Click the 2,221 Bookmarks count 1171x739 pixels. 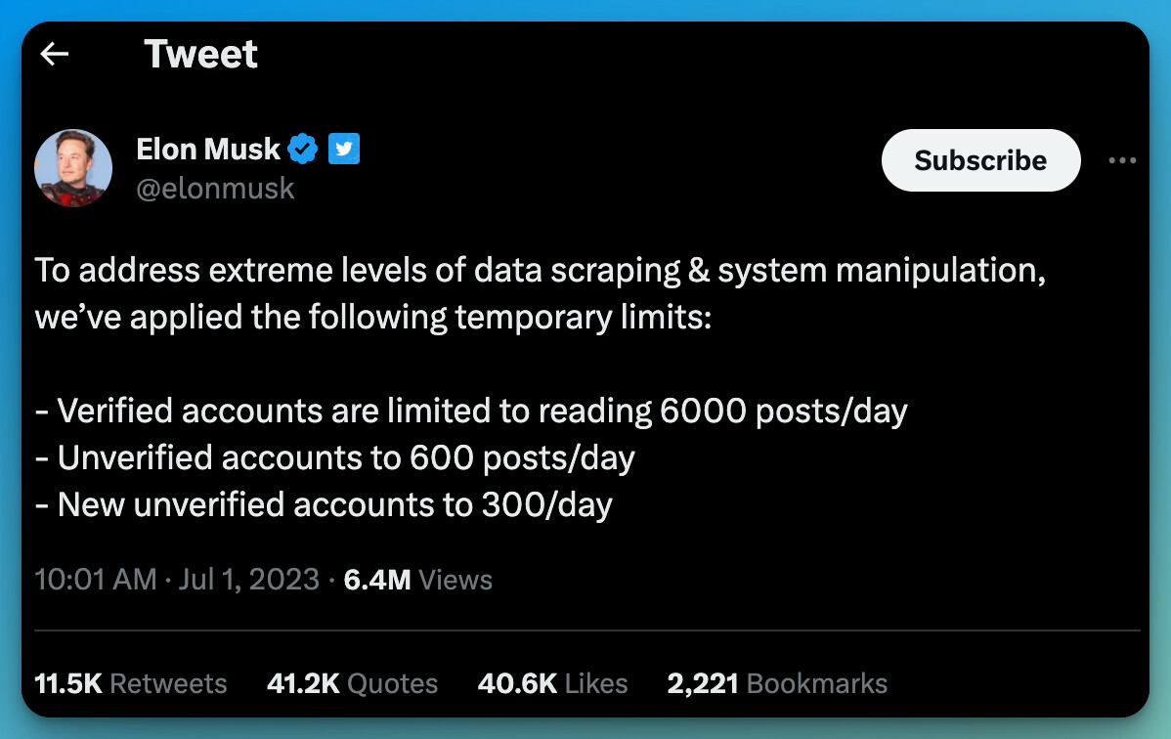pos(777,683)
